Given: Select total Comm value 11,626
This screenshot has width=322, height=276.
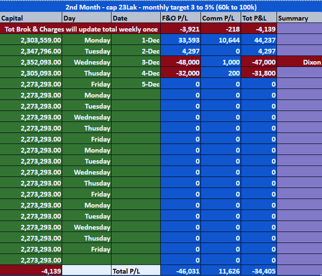Looking at the screenshot, I should pos(221,271).
